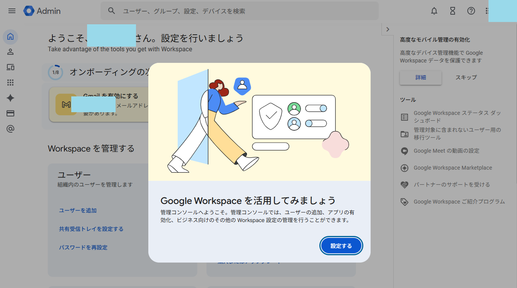Open Devices sidebar icon
The height and width of the screenshot is (288, 517).
[x=10, y=67]
